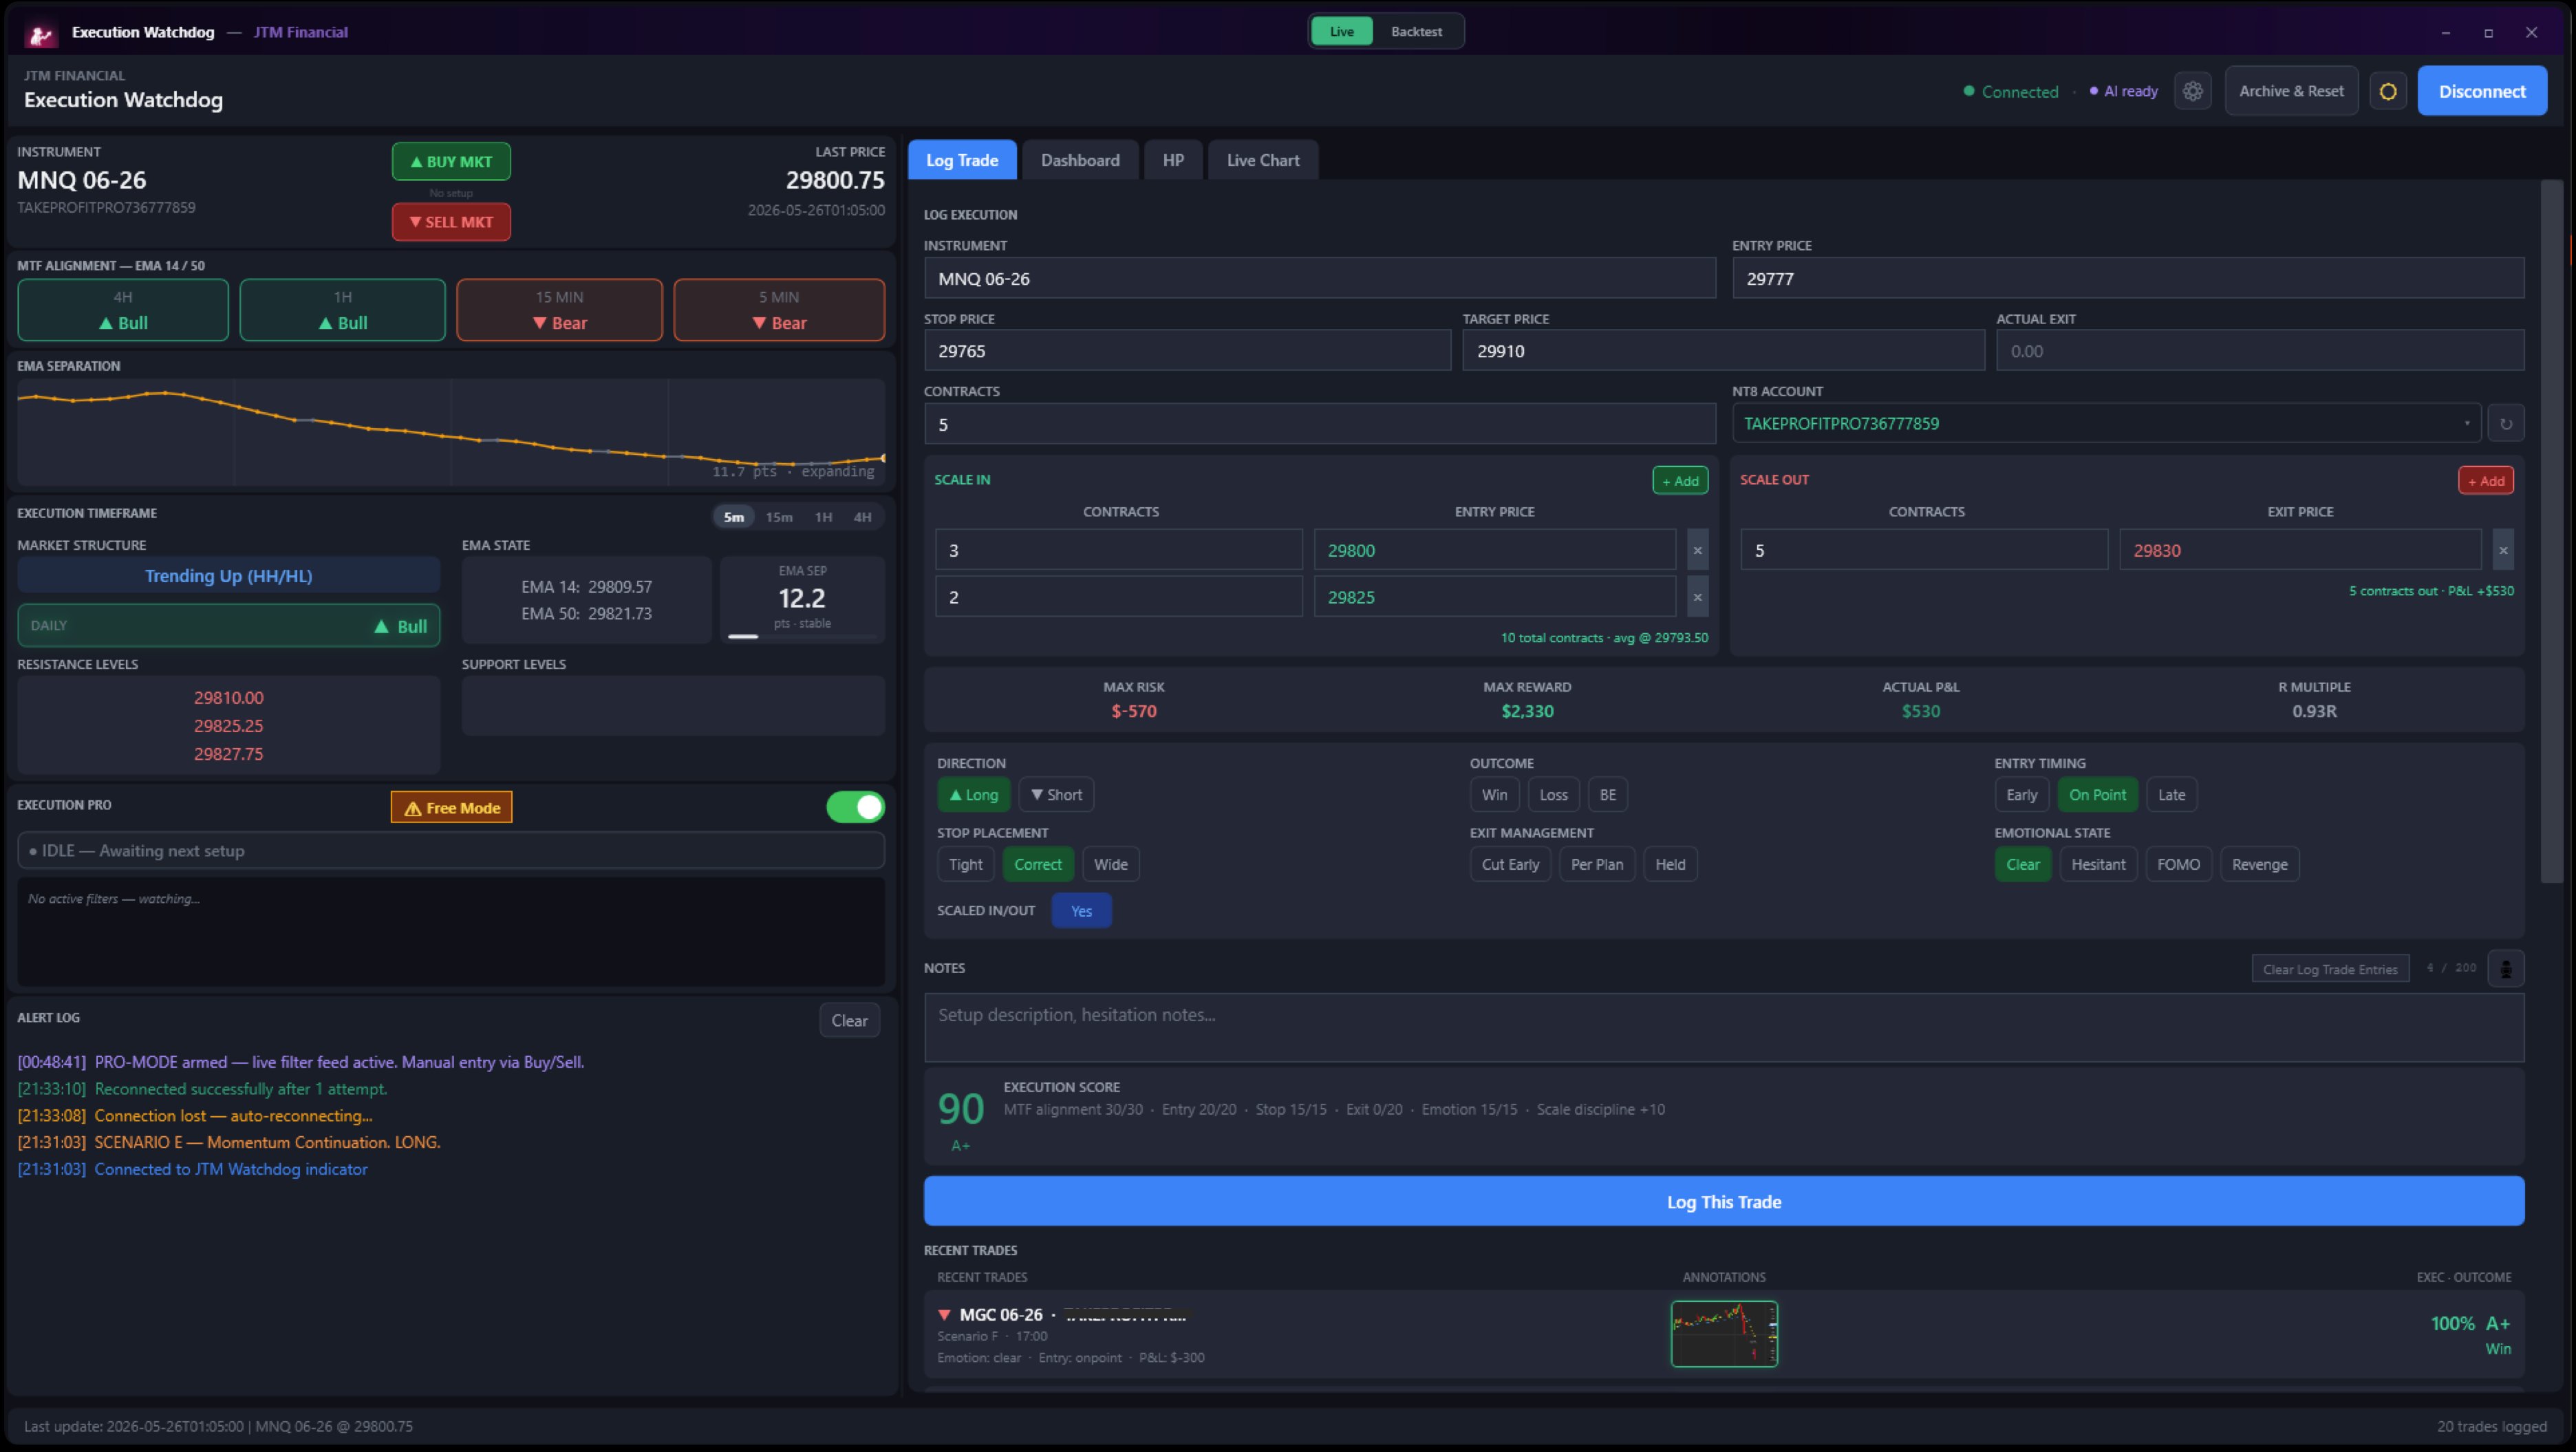
Task: Select the 5m execution timeframe
Action: click(x=734, y=517)
